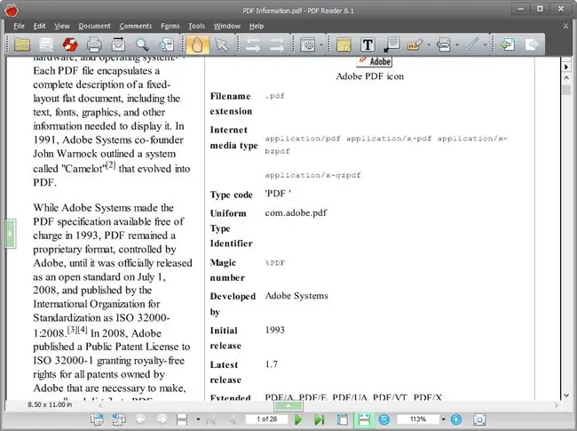577x431 pixels.
Task: Open the Tools menu
Action: 196,26
